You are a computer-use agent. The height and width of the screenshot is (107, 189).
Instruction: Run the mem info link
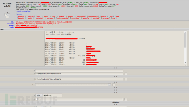point(46,16)
